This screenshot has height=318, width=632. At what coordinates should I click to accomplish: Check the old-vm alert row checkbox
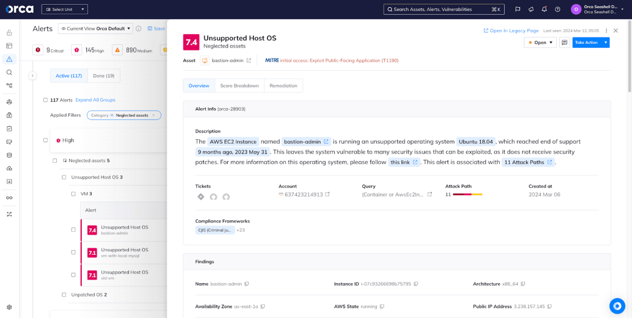pos(73,275)
